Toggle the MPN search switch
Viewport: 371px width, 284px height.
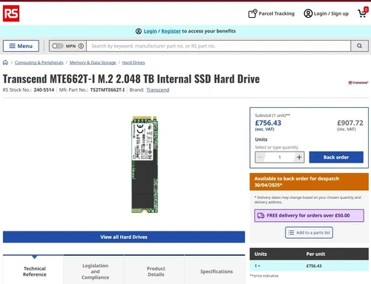(58, 46)
